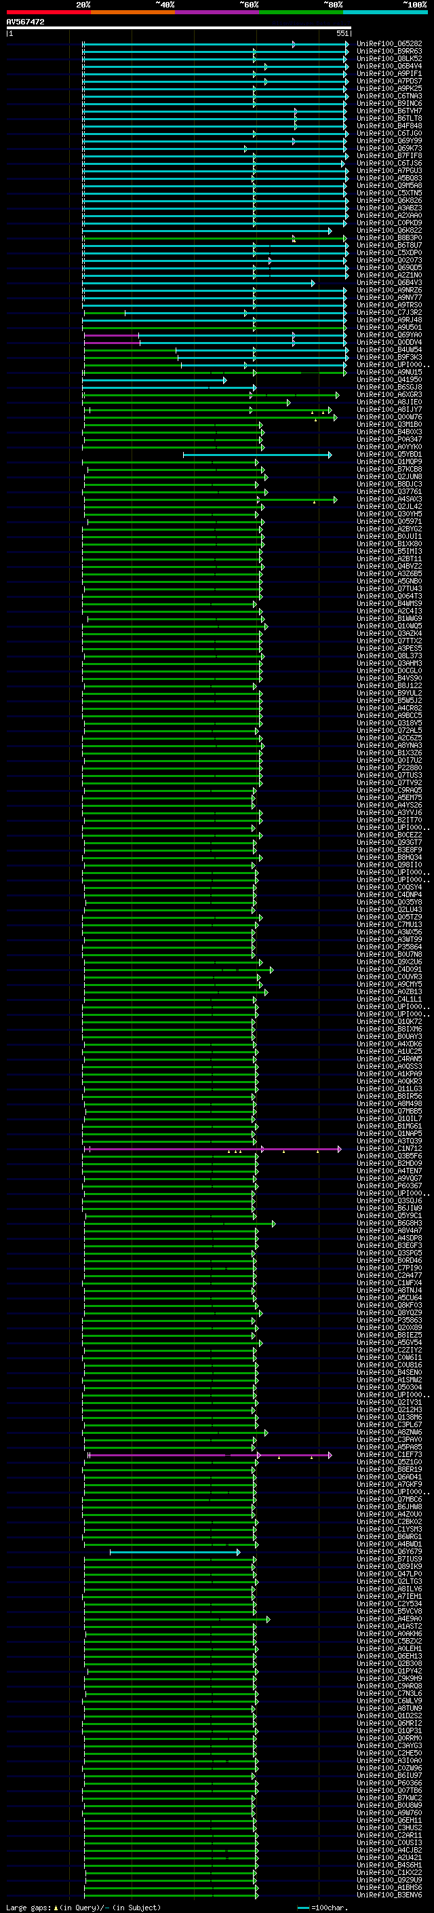
Task: Open hit UniRef100_C6TNA3
Action: coord(389,96)
